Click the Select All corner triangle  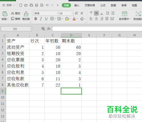pos(4,35)
